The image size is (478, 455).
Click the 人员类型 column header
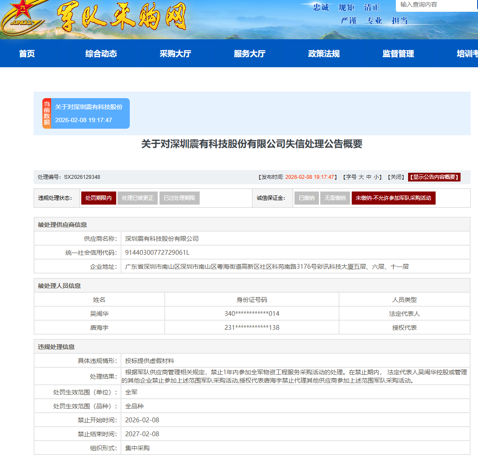404,300
